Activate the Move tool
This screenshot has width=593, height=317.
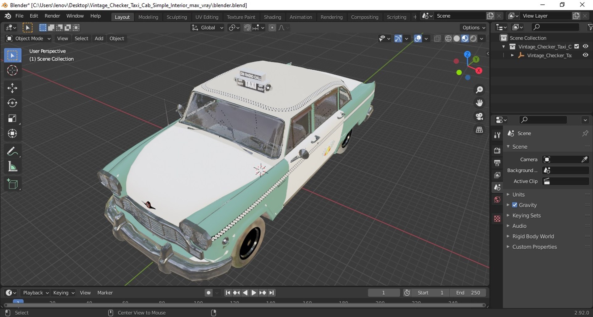[x=12, y=88]
